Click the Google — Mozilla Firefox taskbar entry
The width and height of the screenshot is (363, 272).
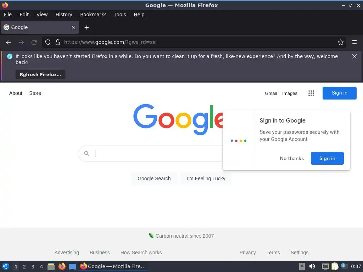click(113, 266)
